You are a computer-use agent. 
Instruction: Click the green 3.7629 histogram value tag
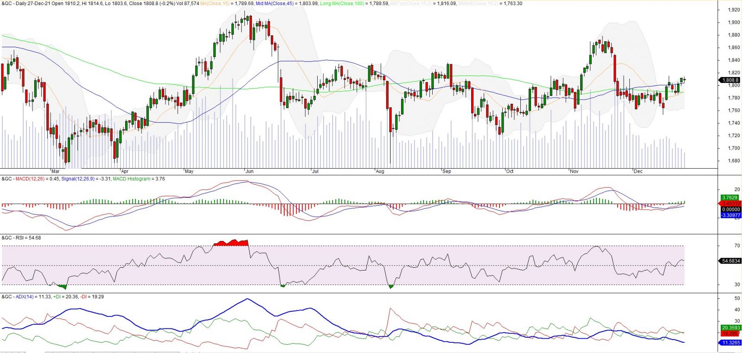point(730,198)
